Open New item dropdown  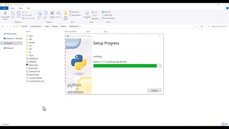coord(75,12)
